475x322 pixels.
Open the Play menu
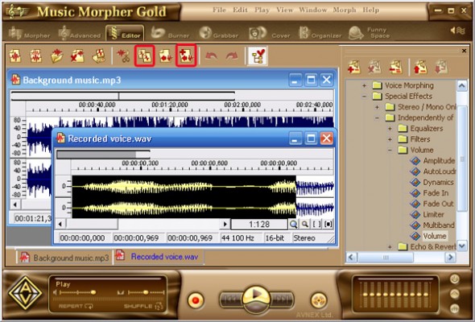[262, 10]
